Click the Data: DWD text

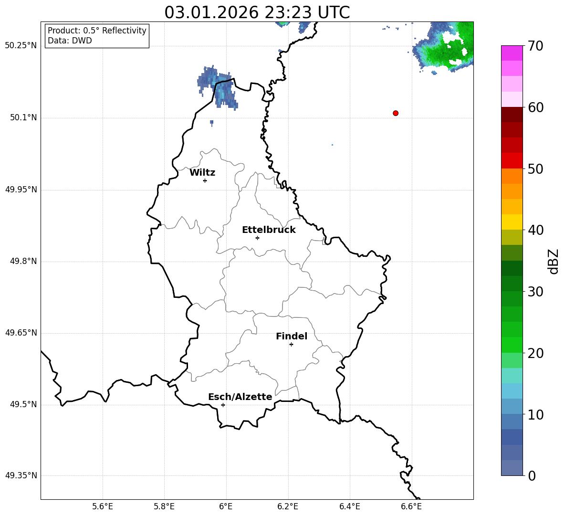point(70,41)
